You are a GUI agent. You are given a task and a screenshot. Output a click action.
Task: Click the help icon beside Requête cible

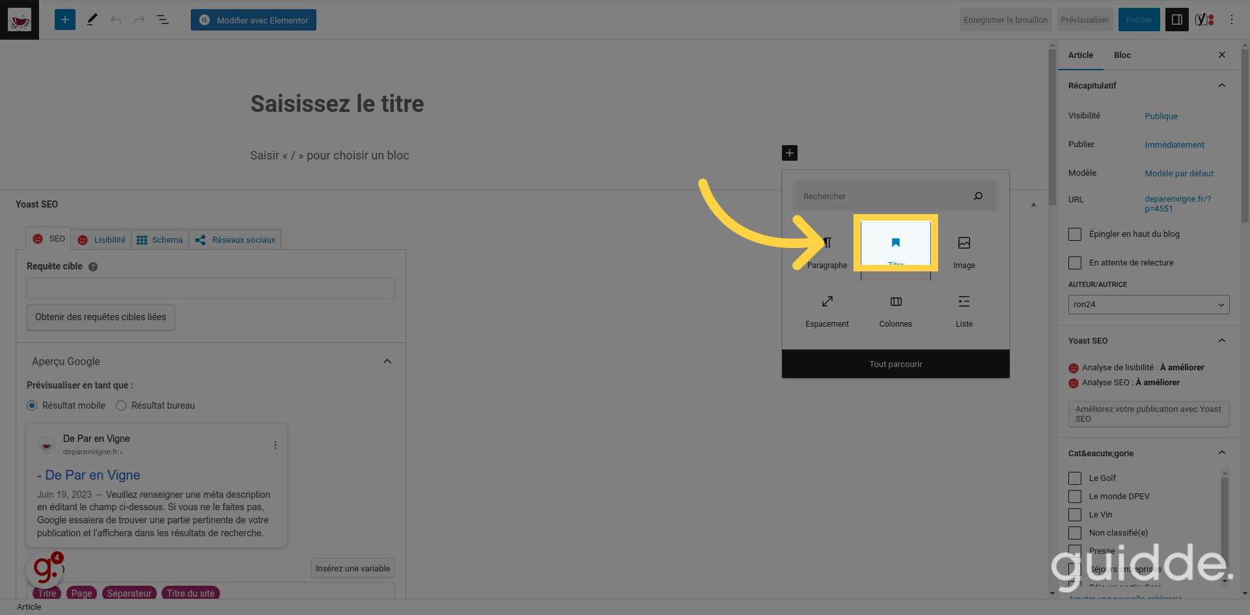93,267
